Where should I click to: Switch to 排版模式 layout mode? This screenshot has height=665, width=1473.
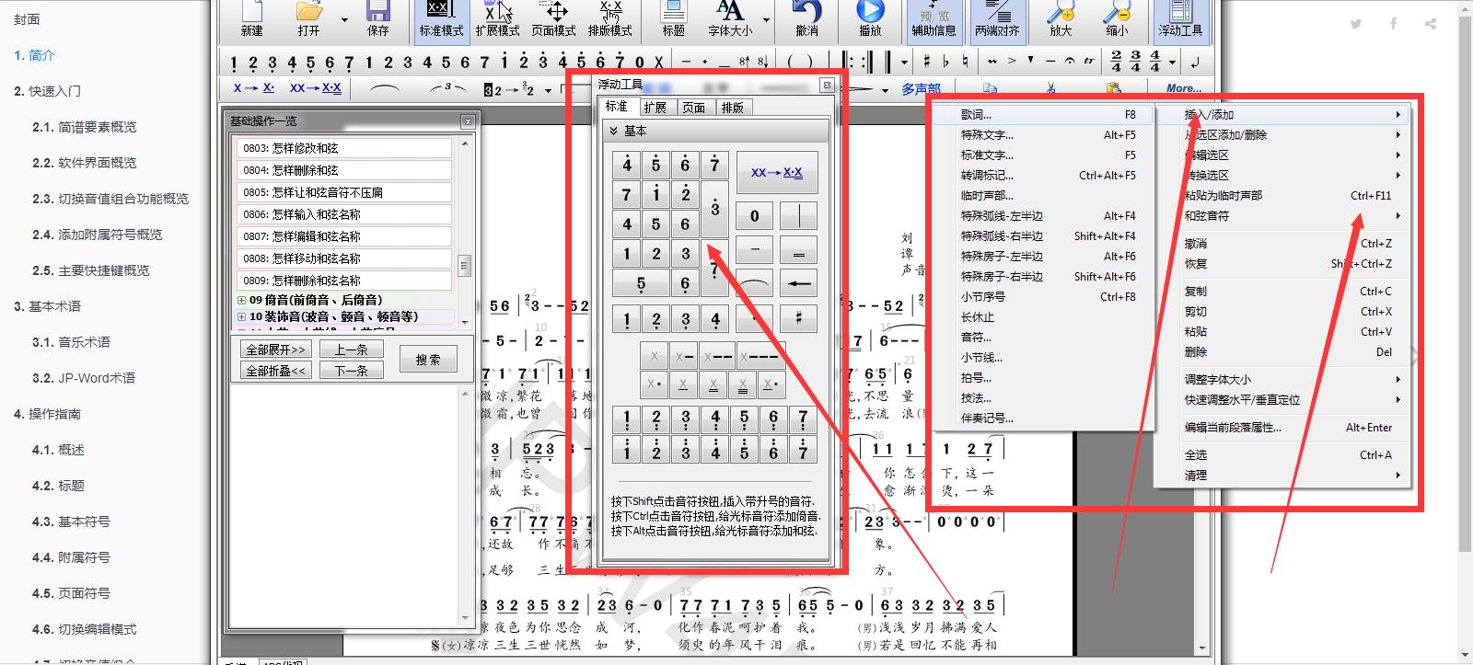(610, 19)
